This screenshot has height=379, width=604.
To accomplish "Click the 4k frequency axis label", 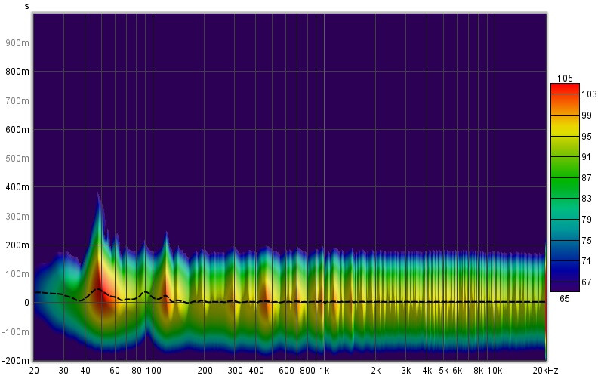I will 427,371.
